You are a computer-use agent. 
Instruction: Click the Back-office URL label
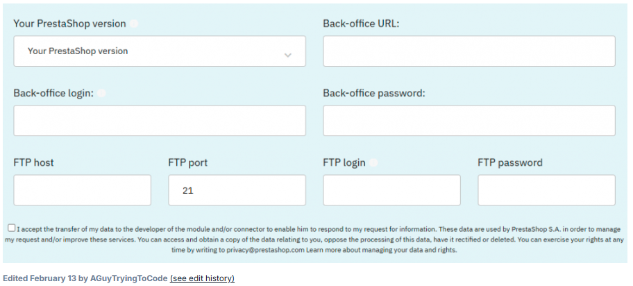[x=361, y=24]
